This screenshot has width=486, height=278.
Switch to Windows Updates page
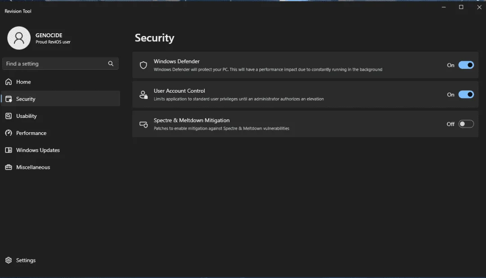60,150
